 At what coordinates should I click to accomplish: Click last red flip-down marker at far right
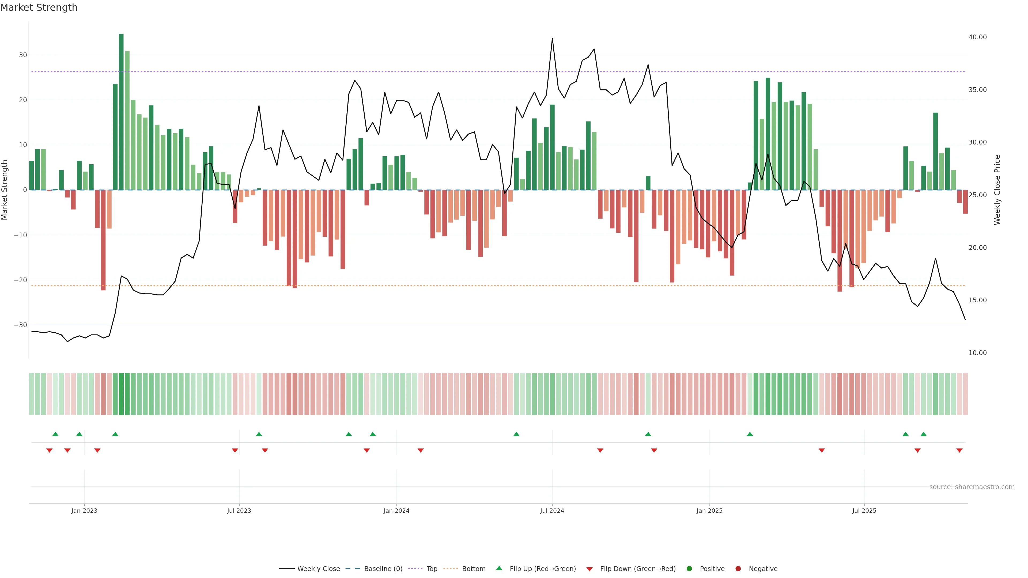pyautogui.click(x=959, y=450)
